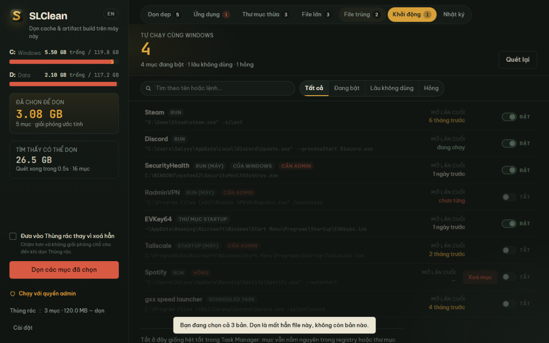Select the Tất cả filter

tap(314, 88)
